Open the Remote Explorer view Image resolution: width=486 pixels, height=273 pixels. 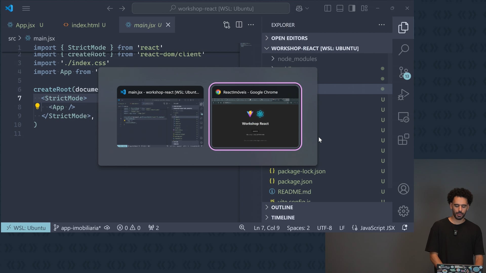403,117
